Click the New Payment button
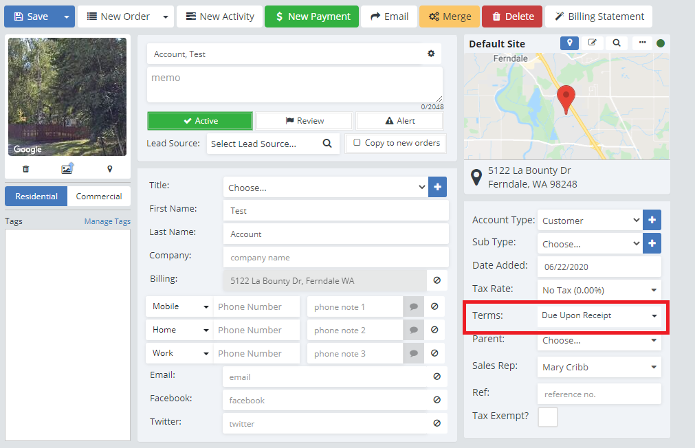 click(311, 16)
